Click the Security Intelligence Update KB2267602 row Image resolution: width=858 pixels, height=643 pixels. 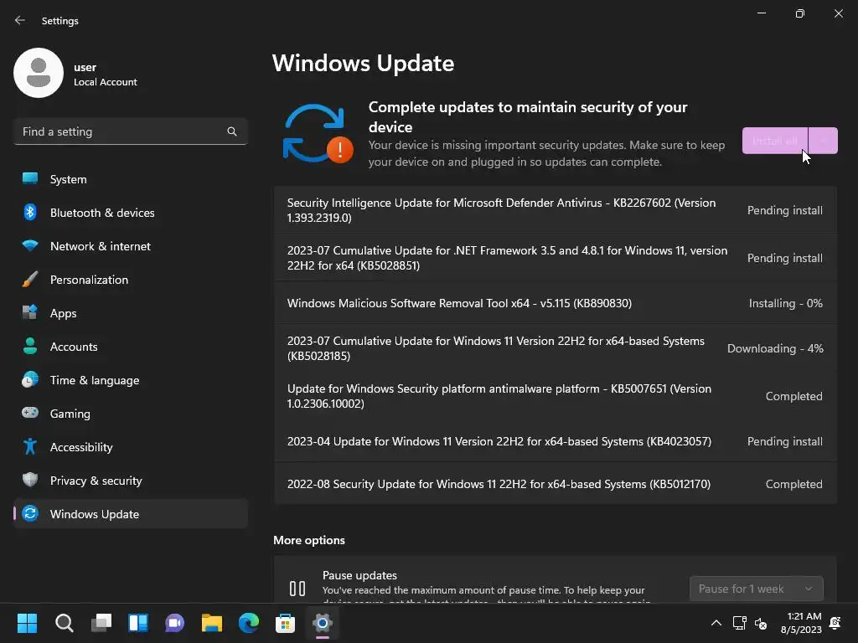click(556, 210)
